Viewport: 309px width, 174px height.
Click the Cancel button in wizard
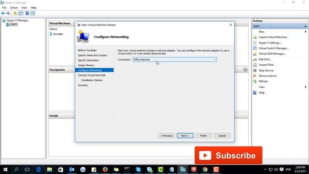click(222, 136)
